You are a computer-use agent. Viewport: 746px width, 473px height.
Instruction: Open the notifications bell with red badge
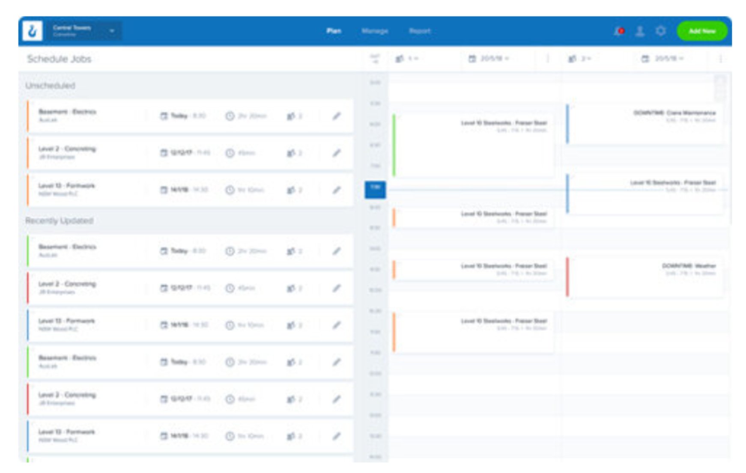[619, 31]
